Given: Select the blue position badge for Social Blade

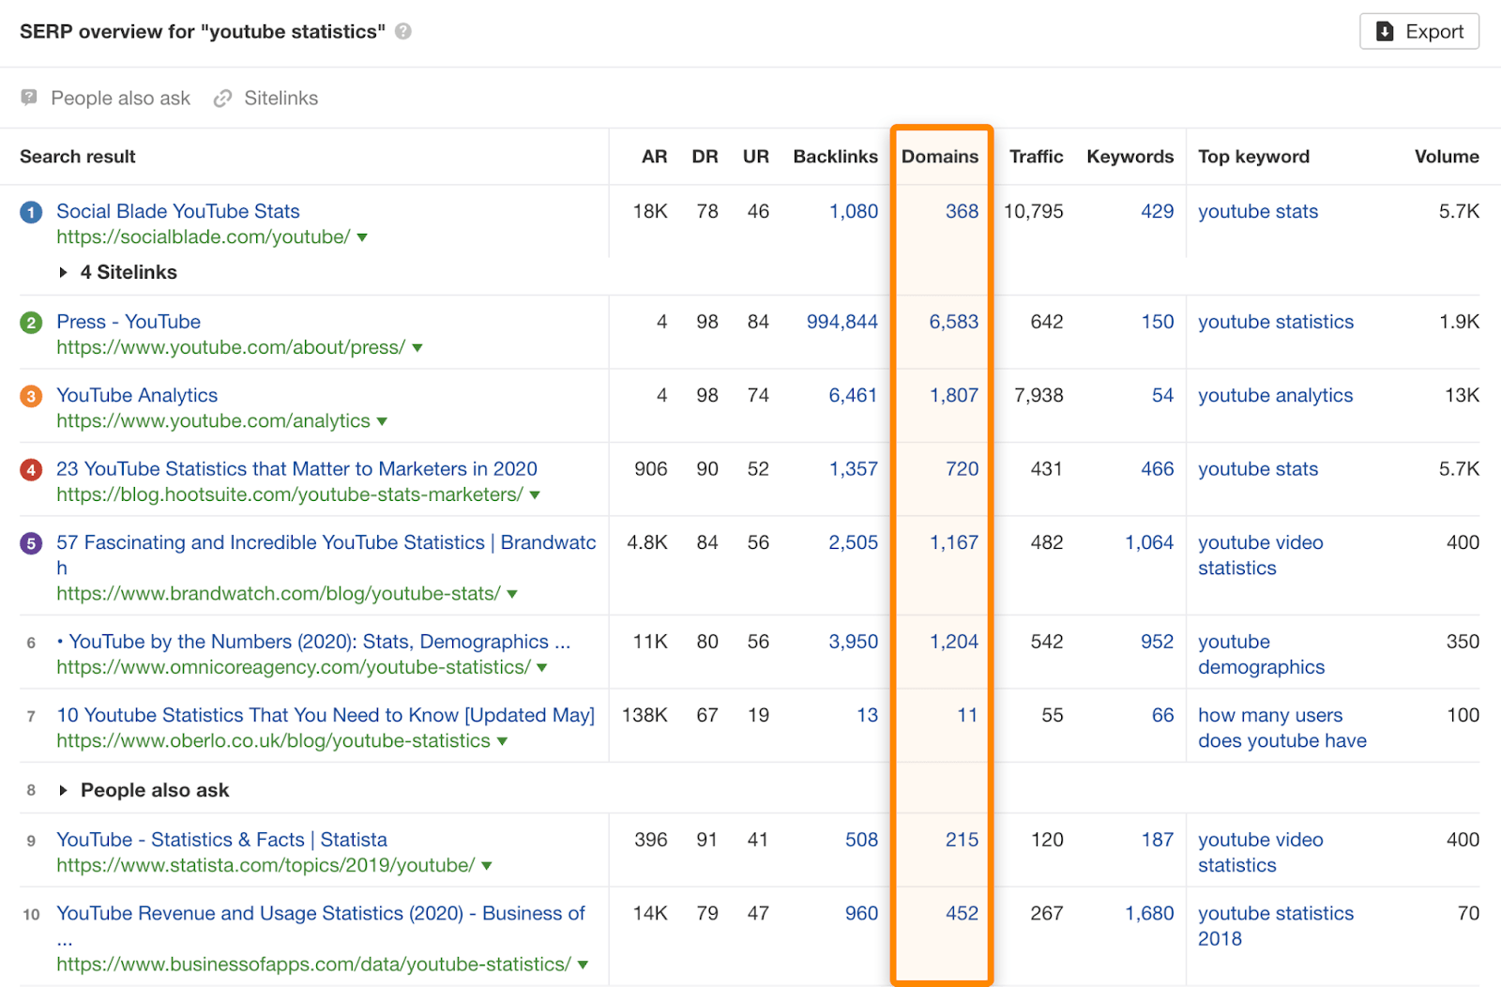Looking at the screenshot, I should tap(30, 212).
